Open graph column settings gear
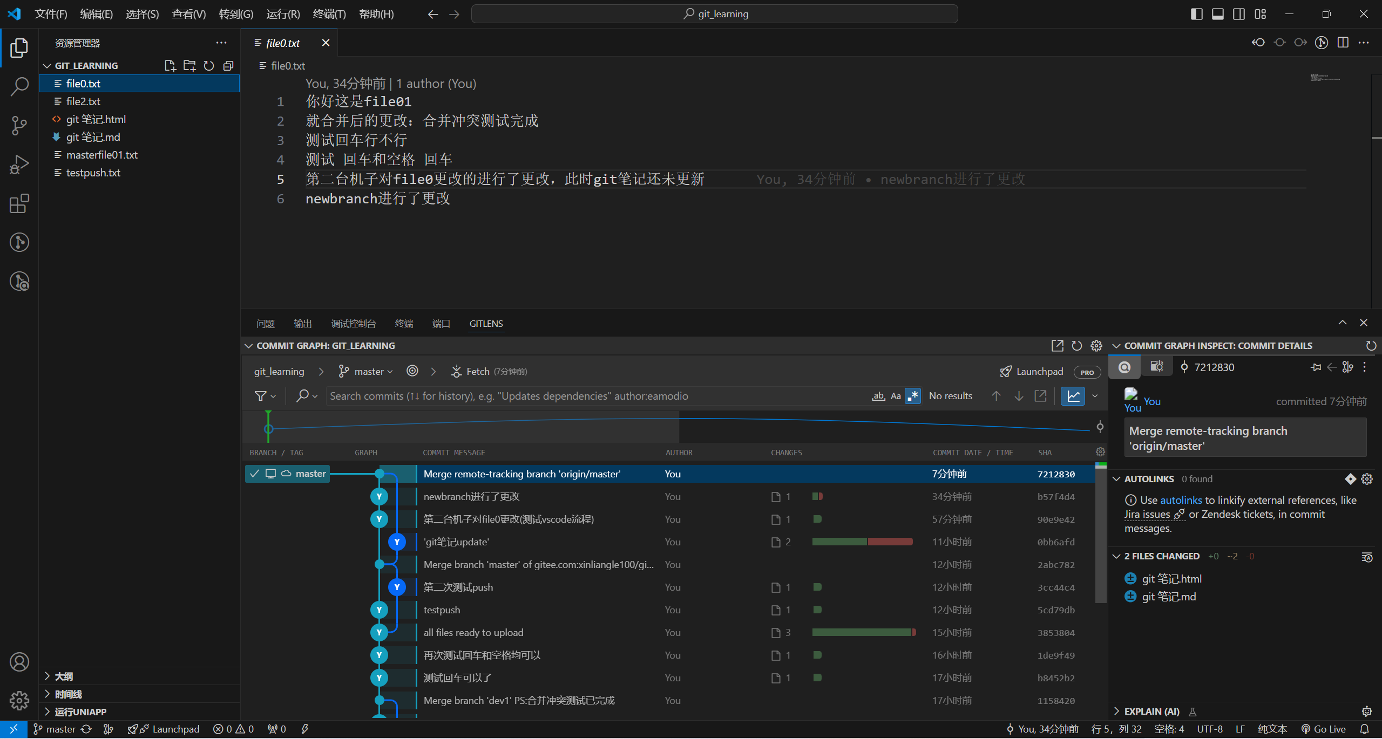 tap(1100, 452)
